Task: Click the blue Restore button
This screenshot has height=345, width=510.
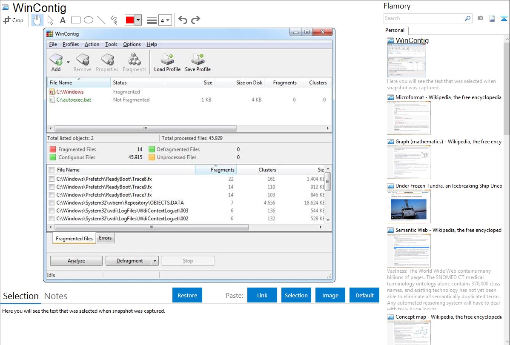Action: 187,295
